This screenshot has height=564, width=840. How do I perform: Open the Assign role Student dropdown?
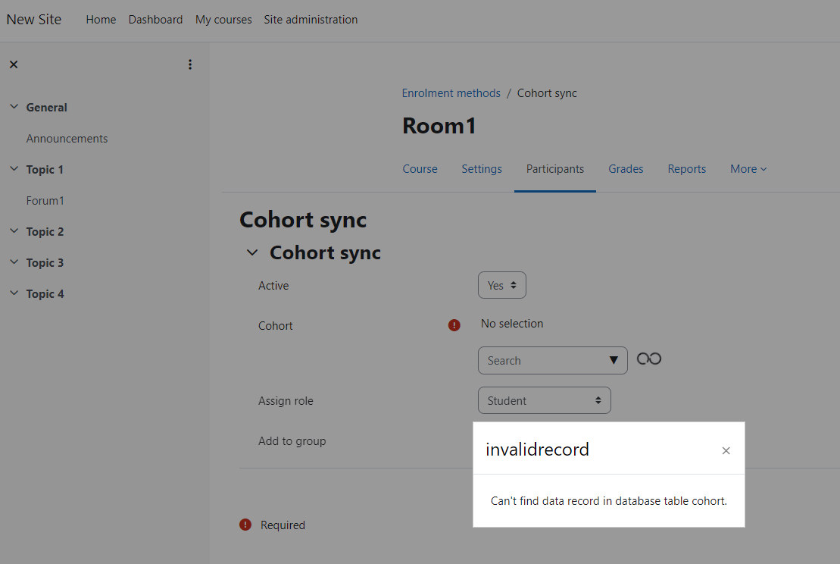tap(545, 400)
